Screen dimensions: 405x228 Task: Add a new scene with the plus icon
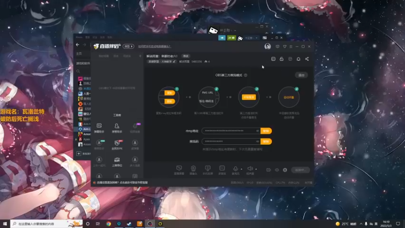[140, 56]
